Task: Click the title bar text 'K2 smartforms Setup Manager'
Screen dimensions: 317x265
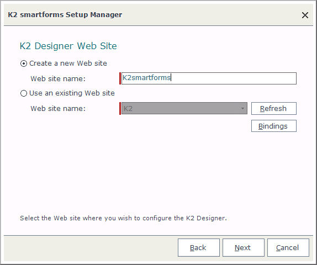Action: (x=65, y=15)
